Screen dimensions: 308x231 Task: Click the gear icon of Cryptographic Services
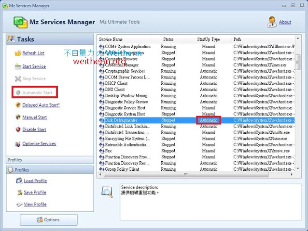coord(101,71)
